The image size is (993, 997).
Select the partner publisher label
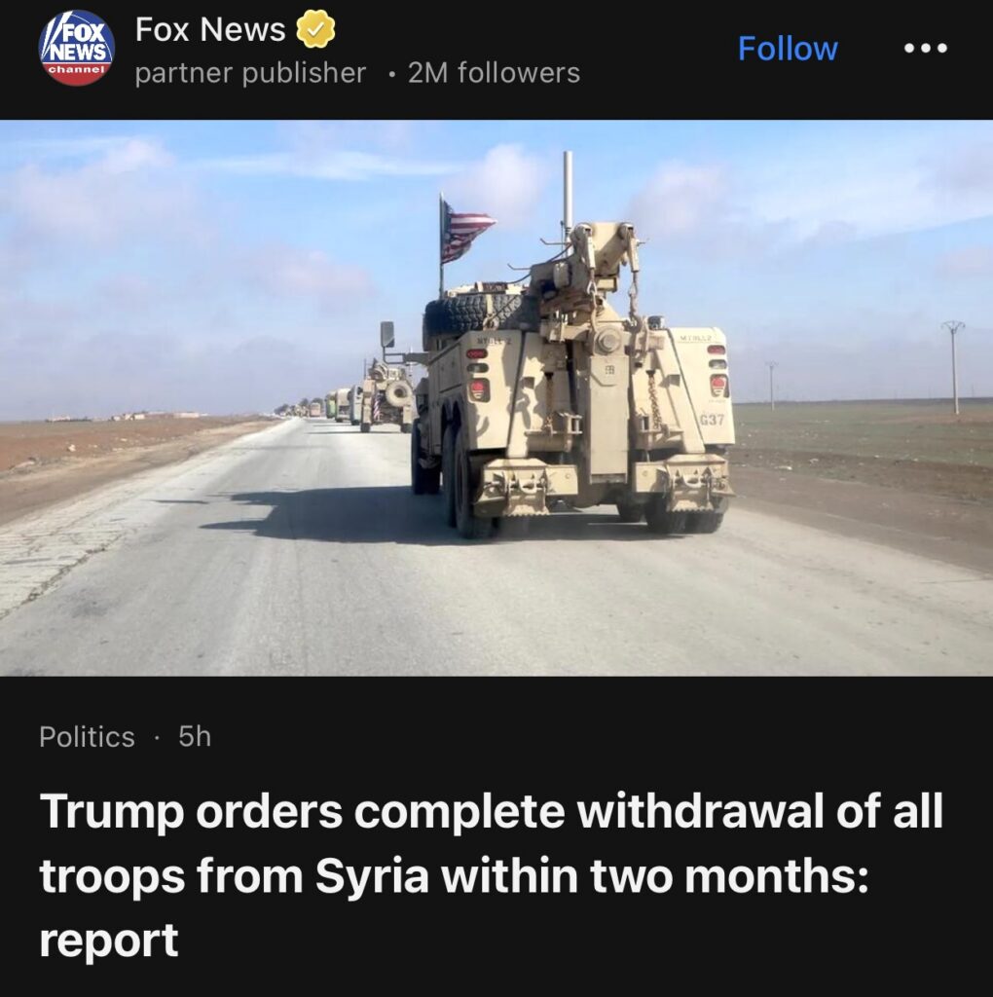click(x=250, y=72)
